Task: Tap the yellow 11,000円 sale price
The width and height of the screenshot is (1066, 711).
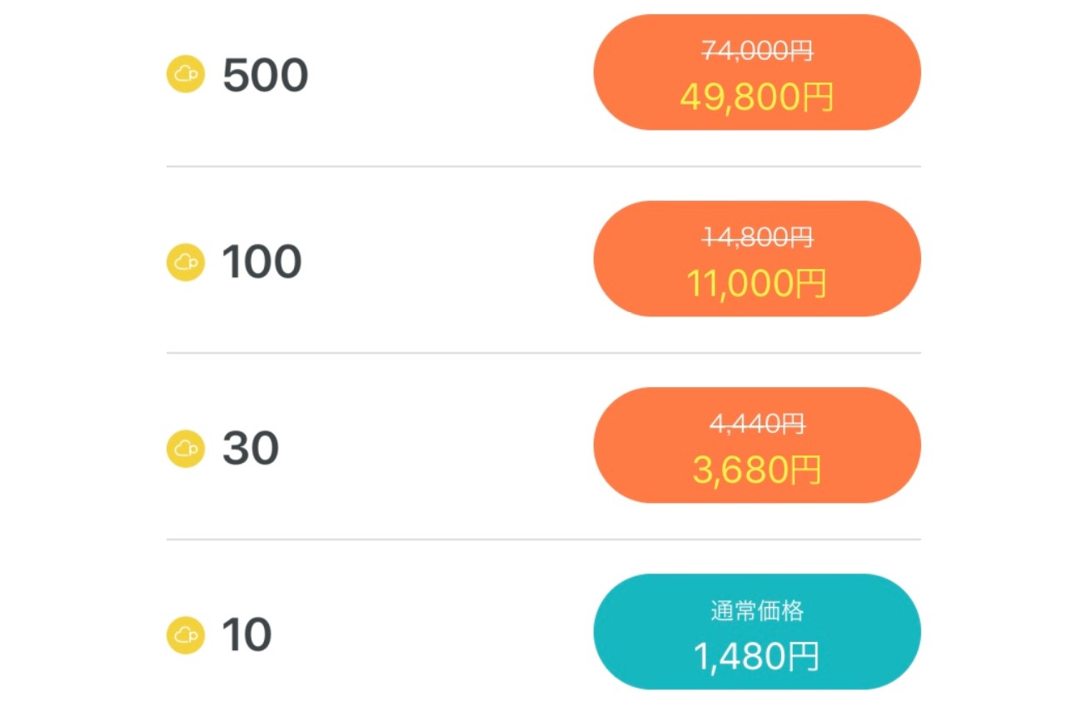Action: click(x=757, y=284)
